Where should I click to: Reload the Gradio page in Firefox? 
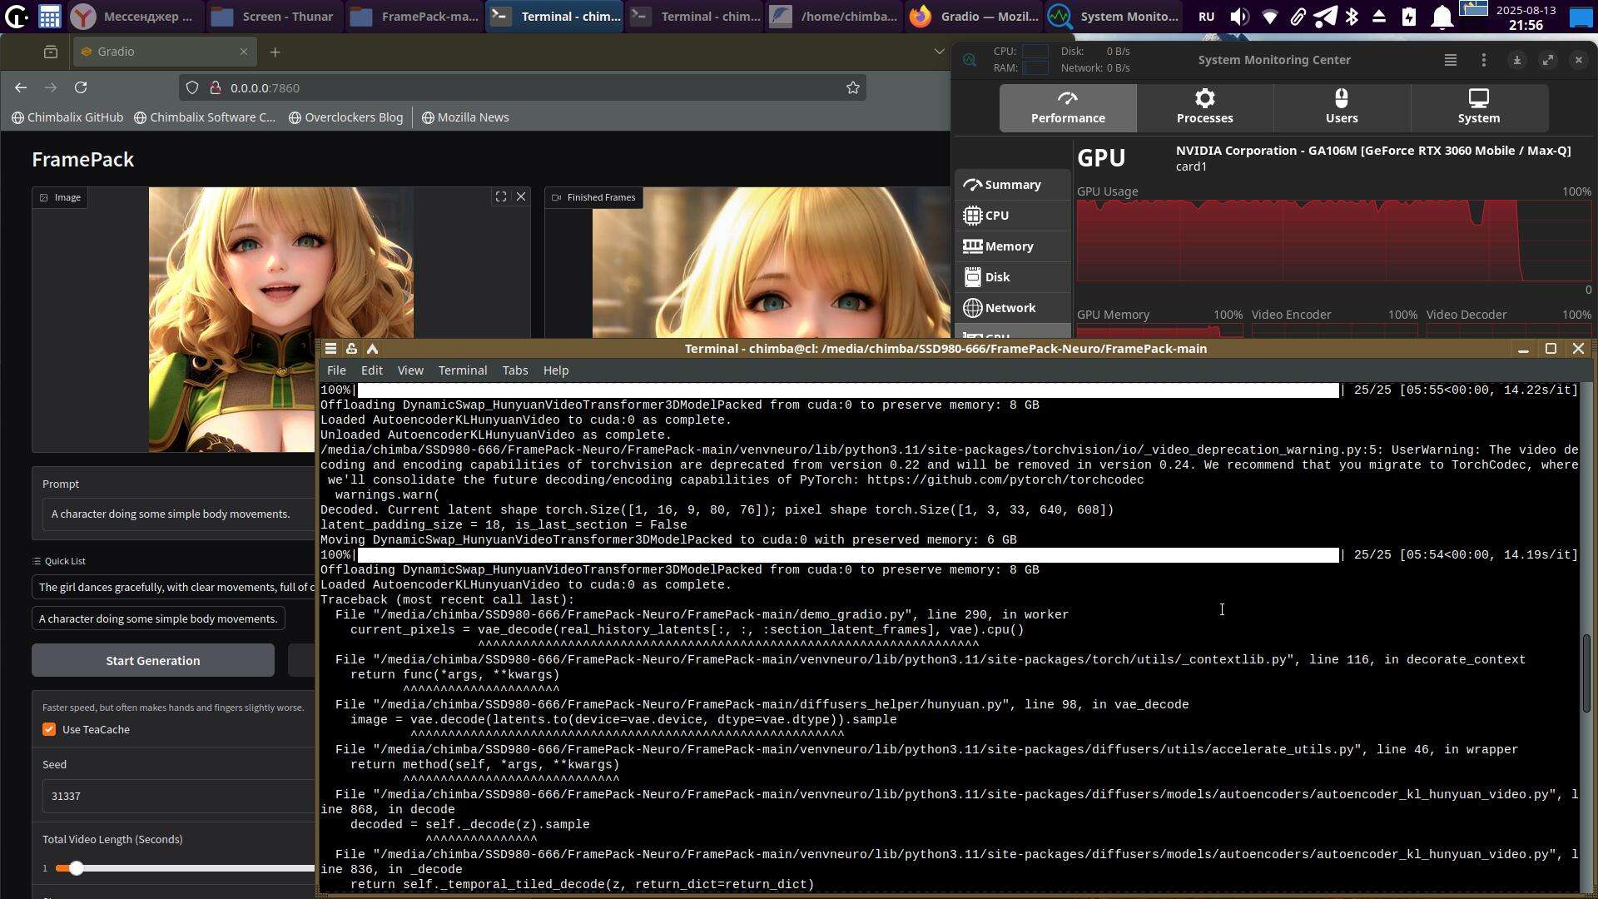[x=81, y=87]
